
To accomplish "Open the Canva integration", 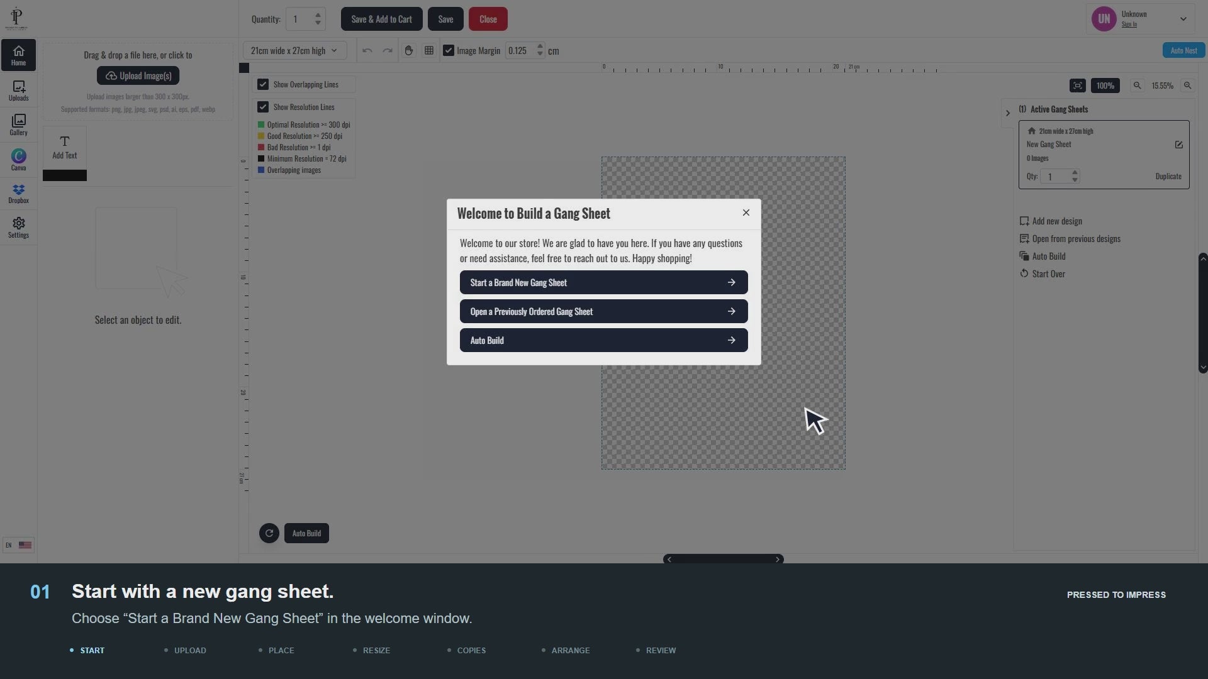I will [x=18, y=160].
